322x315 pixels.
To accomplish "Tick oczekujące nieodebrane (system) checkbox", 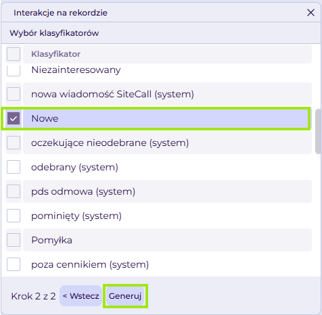I will pyautogui.click(x=14, y=143).
